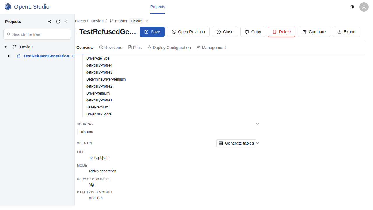This screenshot has width=373, height=210.
Task: Select the getPolicyProfile4 entry
Action: pyautogui.click(x=99, y=65)
